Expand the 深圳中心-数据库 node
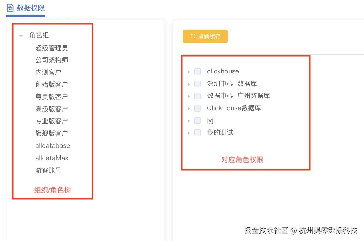This screenshot has width=364, height=241. coord(189,84)
